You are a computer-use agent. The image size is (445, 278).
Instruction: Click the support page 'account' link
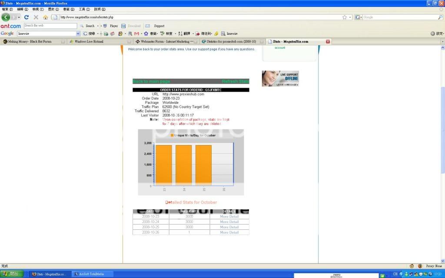click(279, 48)
